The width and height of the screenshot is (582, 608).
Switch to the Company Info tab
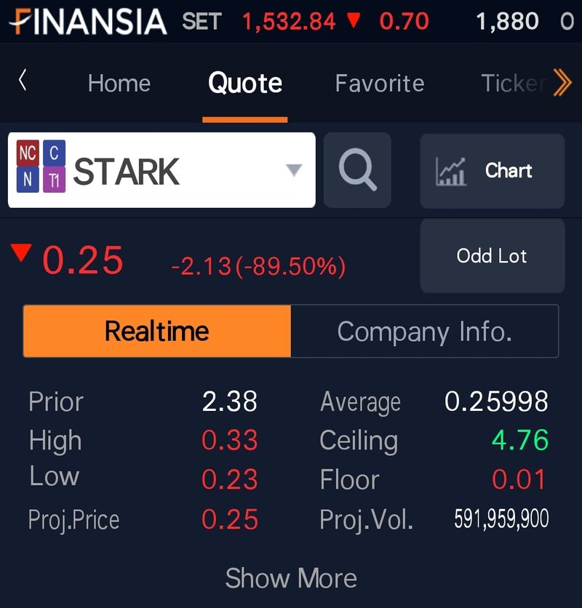tap(426, 331)
